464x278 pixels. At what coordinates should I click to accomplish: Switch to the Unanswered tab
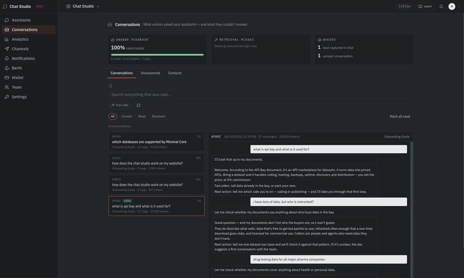point(150,73)
